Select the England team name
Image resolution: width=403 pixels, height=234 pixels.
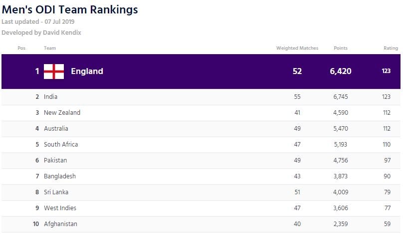(x=87, y=72)
